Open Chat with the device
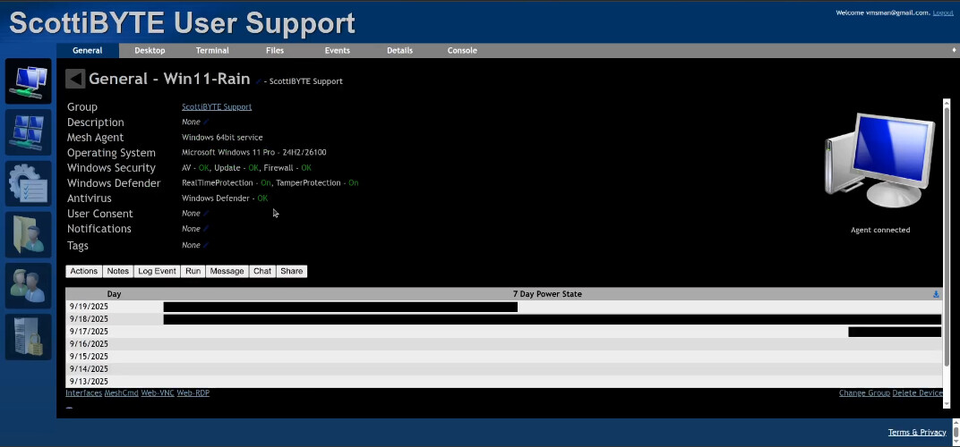The height and width of the screenshot is (447, 960). 262,271
